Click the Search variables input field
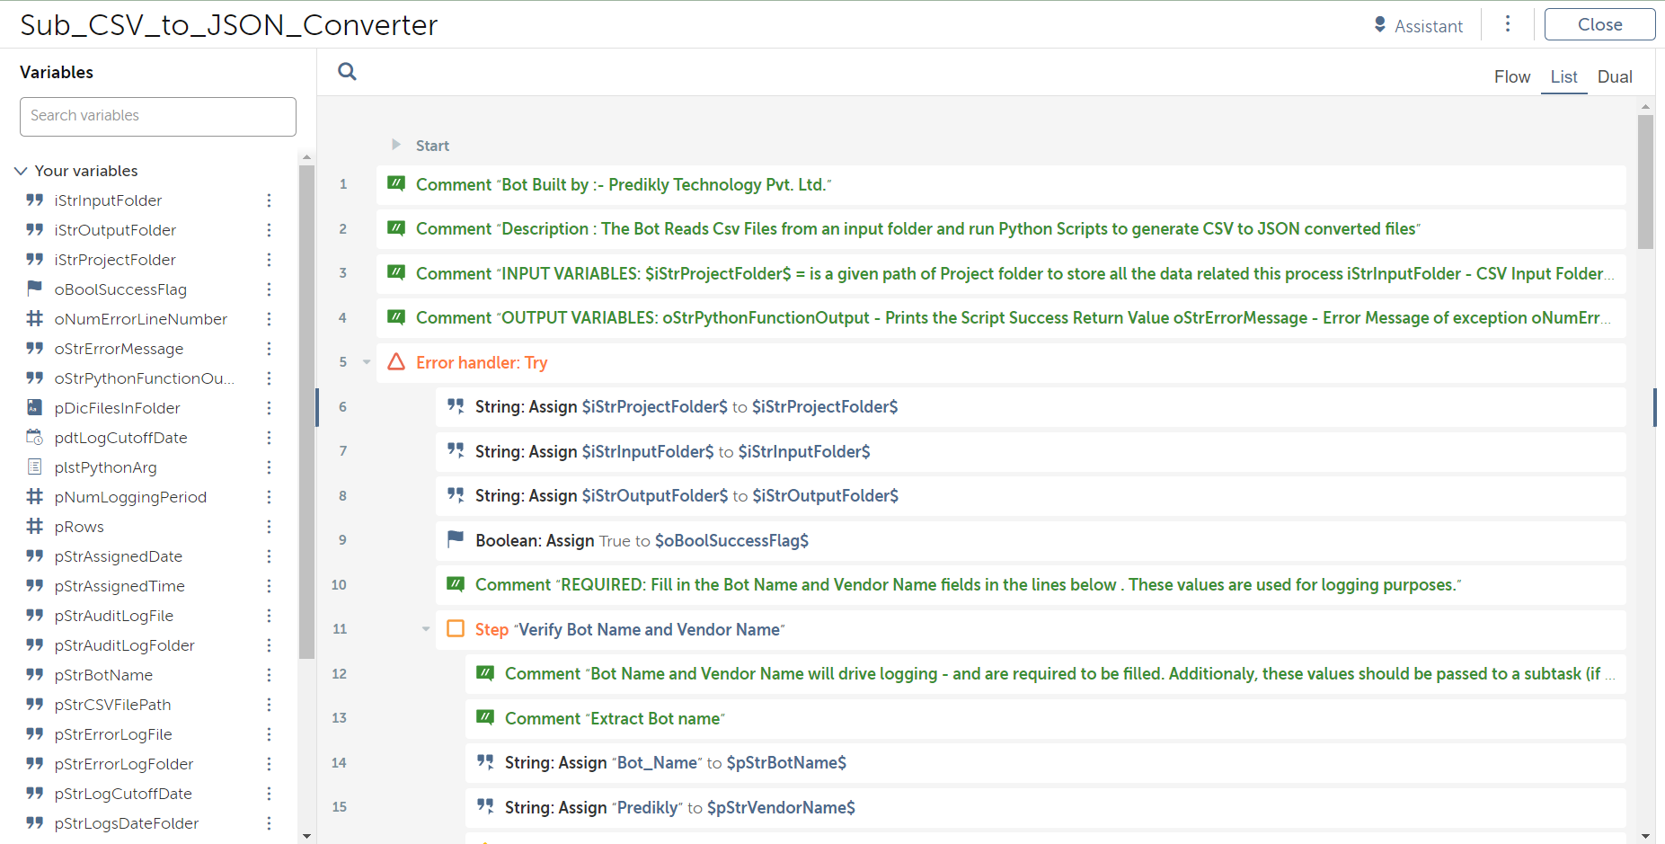The image size is (1665, 844). tap(158, 116)
